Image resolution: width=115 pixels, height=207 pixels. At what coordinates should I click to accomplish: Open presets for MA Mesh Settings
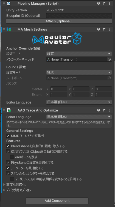point(104,29)
